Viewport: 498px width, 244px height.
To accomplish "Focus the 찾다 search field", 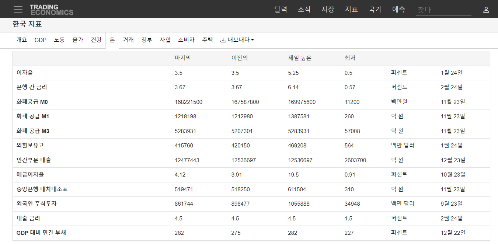I will 444,10.
